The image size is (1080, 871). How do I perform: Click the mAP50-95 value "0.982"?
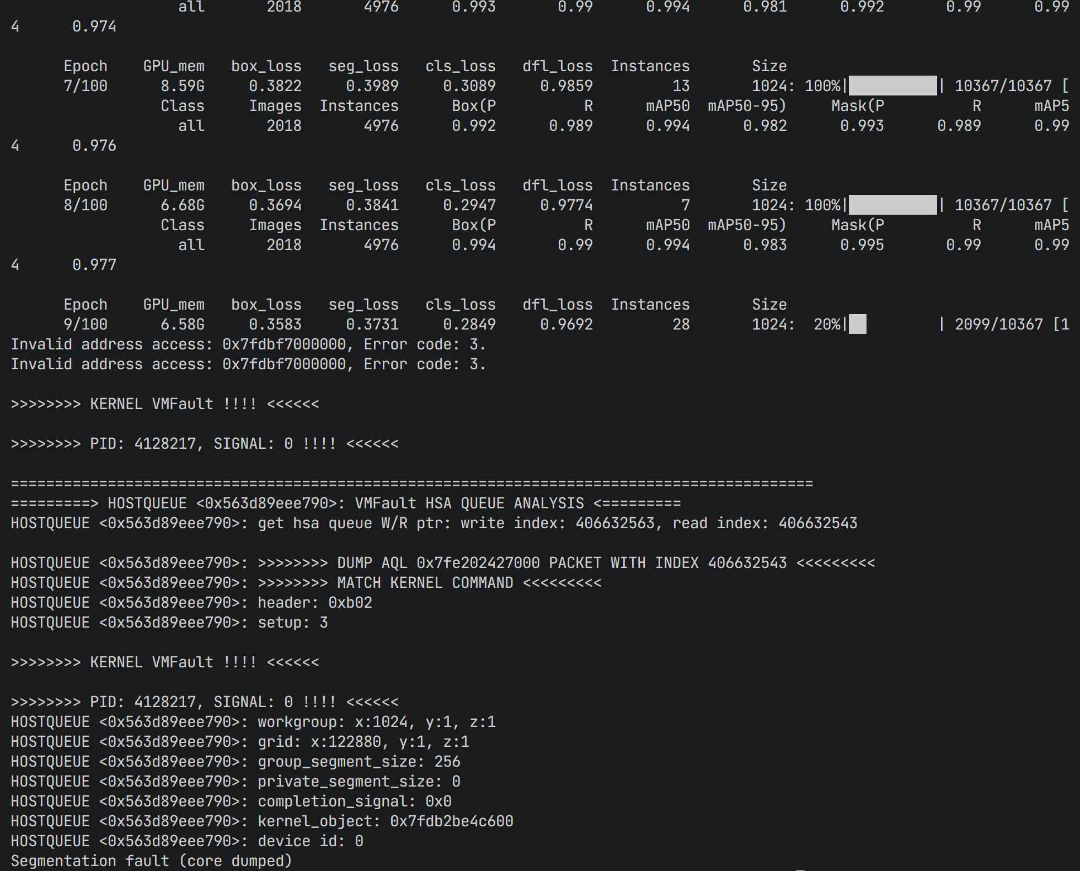pos(765,125)
